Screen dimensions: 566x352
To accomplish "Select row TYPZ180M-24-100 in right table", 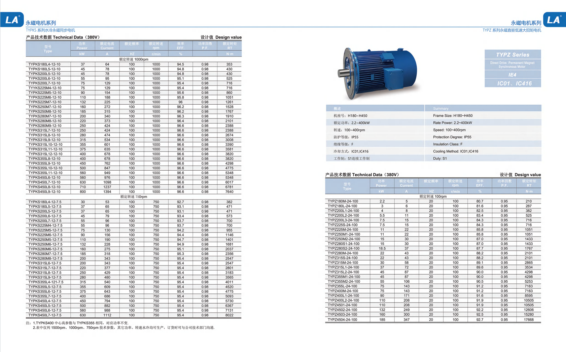I will (x=433, y=201).
